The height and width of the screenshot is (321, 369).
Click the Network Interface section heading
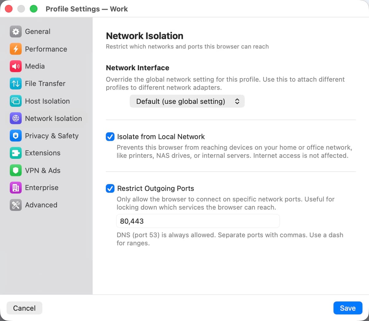tap(137, 68)
